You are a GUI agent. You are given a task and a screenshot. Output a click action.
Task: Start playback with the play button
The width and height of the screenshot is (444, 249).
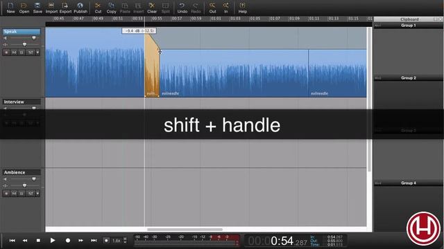[53, 241]
